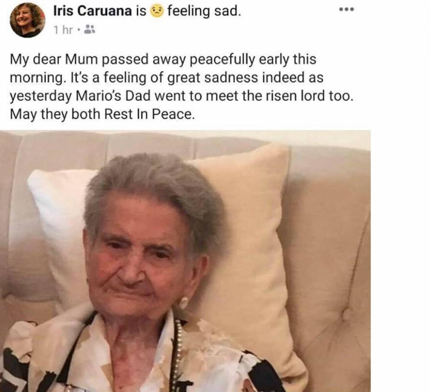The image size is (430, 392).
Task: Click the word "is" after the name
Action: coord(141,11)
